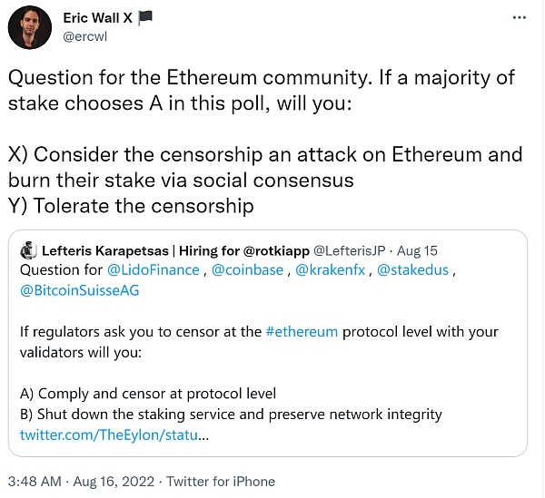Open the quoted tweet on the option A line
Image resolution: width=545 pixels, height=498 pixels.
click(x=147, y=394)
